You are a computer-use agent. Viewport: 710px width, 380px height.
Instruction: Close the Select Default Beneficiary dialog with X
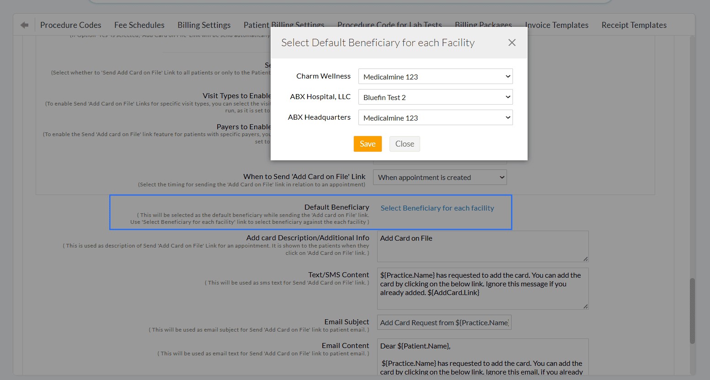tap(512, 42)
